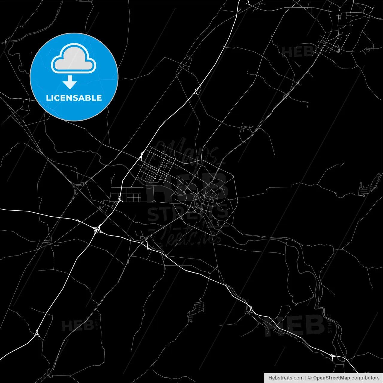Click the white download arrow under the cloud
Image resolution: width=383 pixels, height=383 pixels.
point(70,82)
